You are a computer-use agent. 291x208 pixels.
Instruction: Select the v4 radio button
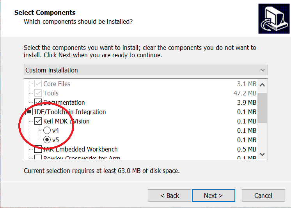click(47, 130)
